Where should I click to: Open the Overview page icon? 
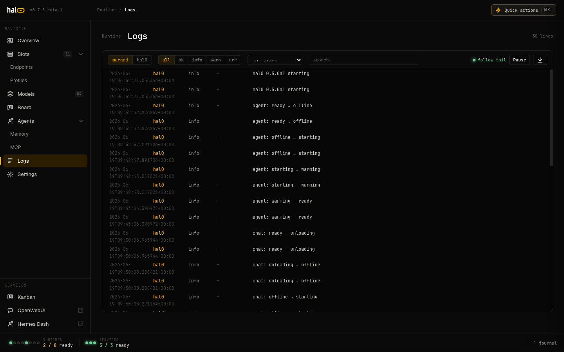coord(10,41)
